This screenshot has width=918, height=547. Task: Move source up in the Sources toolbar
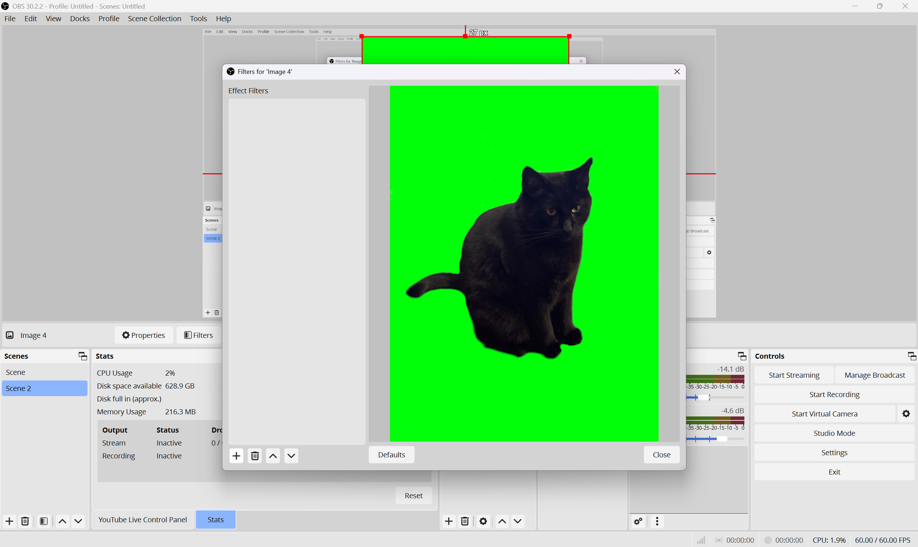tap(502, 521)
